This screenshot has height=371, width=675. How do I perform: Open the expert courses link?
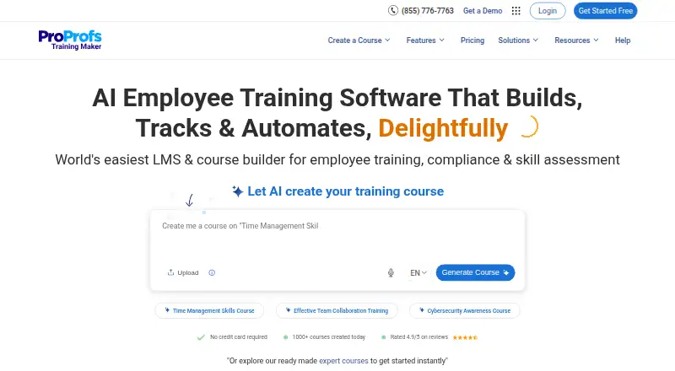tap(343, 361)
